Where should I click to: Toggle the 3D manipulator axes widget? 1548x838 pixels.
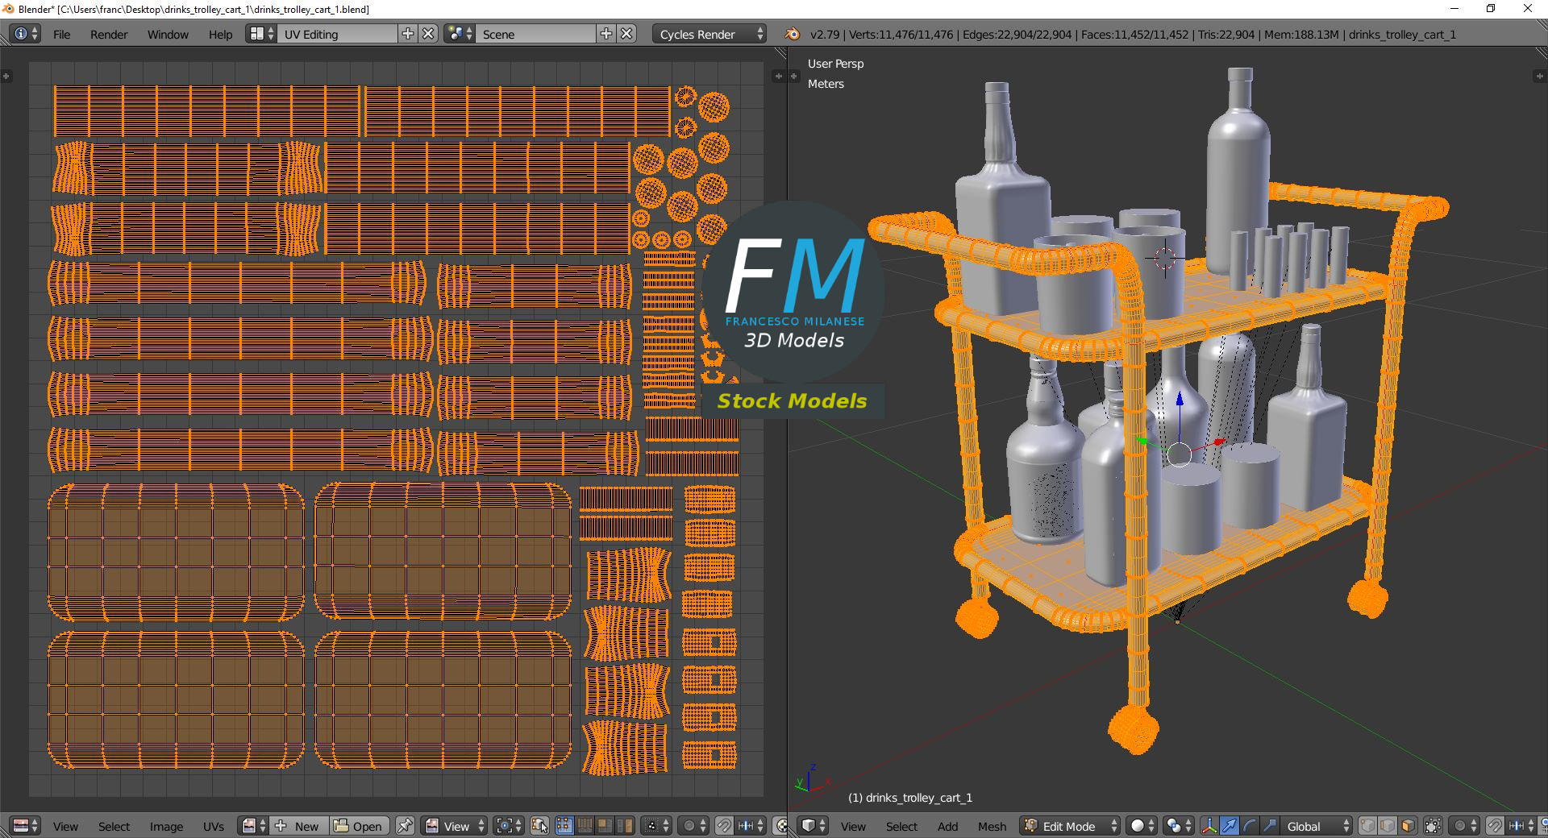coord(1209,826)
